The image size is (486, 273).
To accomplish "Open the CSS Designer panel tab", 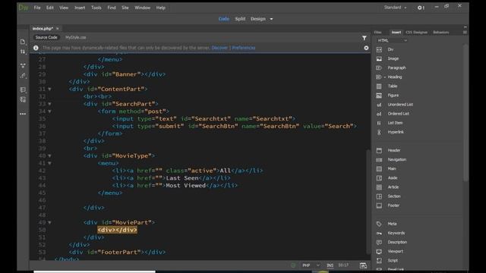I will click(417, 32).
